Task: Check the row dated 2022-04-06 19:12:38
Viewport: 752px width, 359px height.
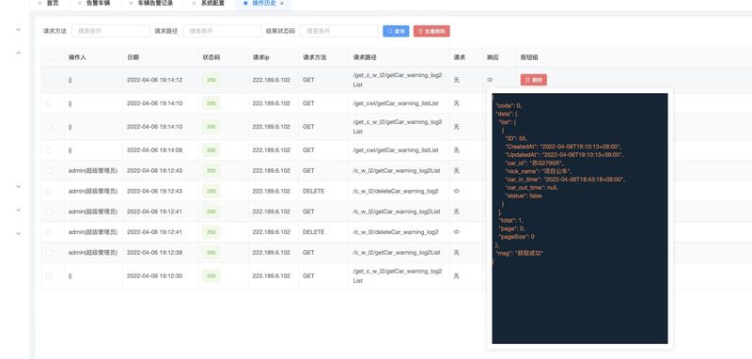Action: tap(49, 253)
